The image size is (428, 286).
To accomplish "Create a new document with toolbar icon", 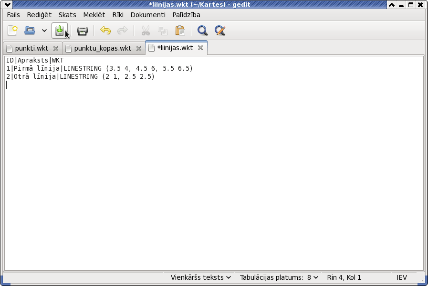I will pos(12,31).
